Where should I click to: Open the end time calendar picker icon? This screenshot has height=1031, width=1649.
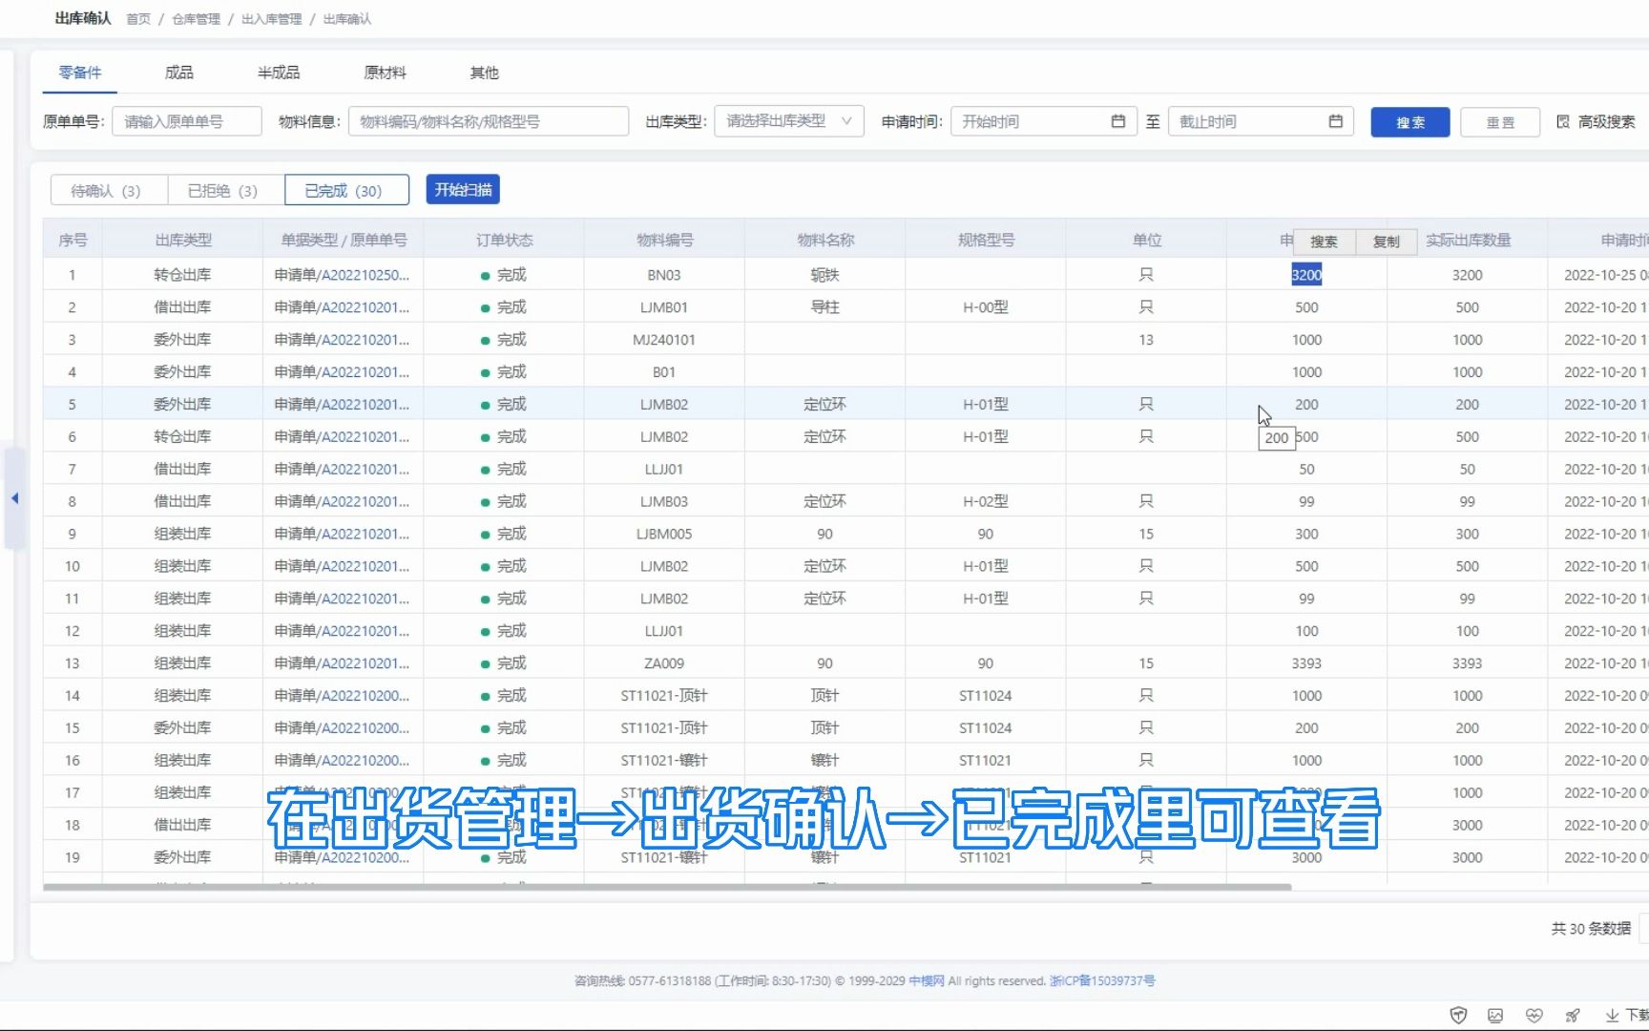(1336, 121)
